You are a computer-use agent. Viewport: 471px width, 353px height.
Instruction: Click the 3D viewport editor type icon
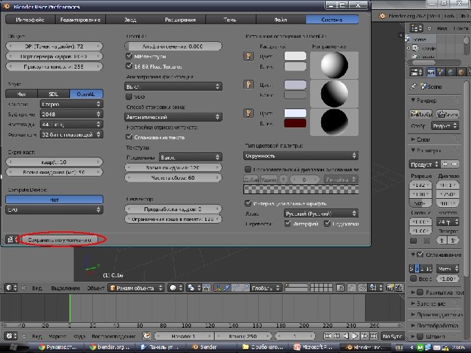pos(9,288)
